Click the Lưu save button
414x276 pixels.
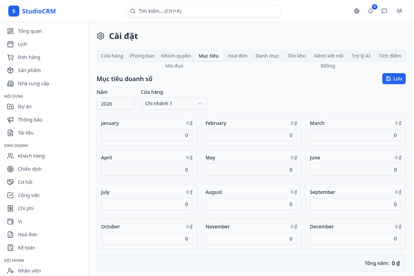coord(394,79)
